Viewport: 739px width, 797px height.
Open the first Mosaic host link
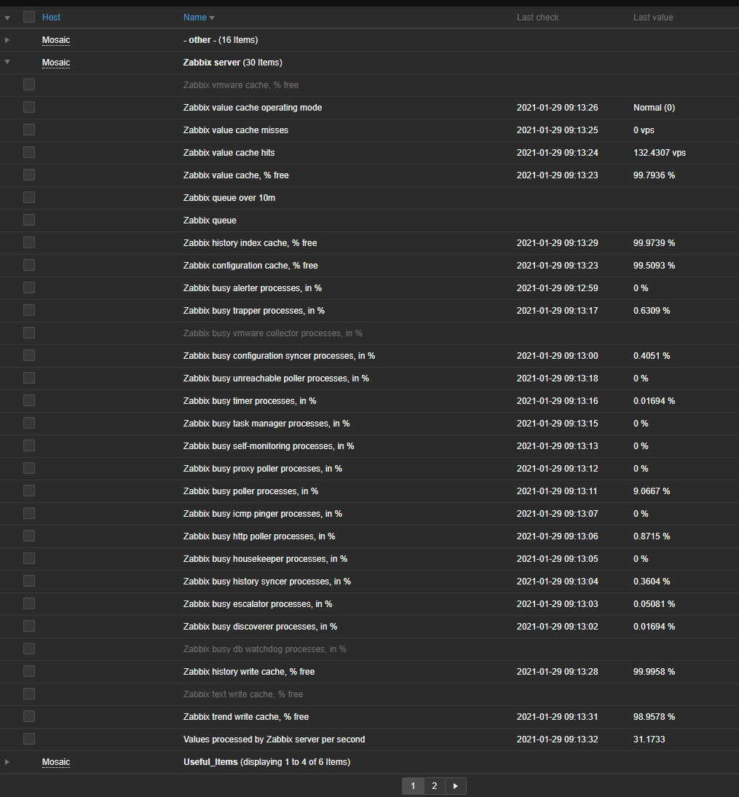pyautogui.click(x=56, y=39)
